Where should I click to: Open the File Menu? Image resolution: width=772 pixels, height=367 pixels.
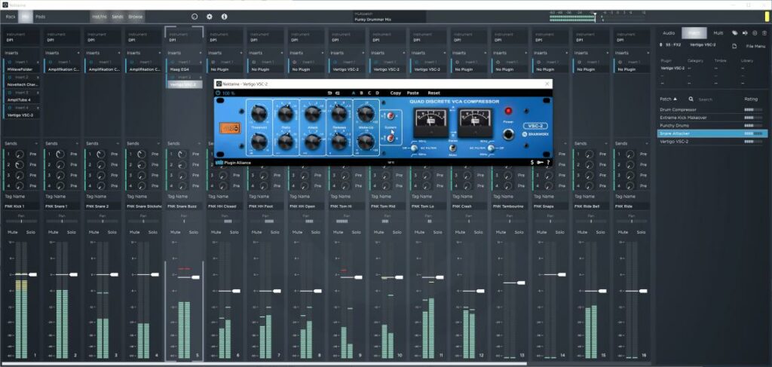click(x=755, y=47)
